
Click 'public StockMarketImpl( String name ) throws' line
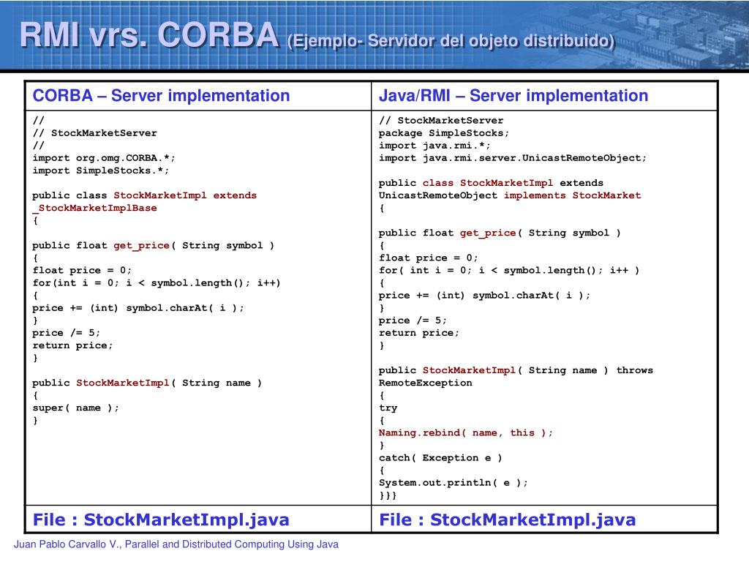click(516, 370)
